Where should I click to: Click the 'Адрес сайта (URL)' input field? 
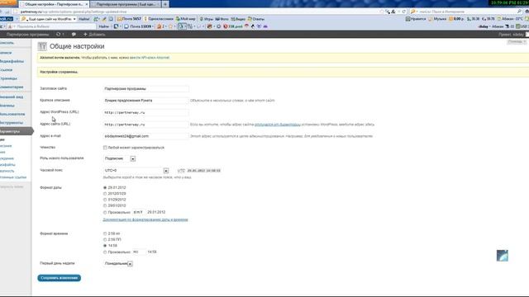(145, 125)
